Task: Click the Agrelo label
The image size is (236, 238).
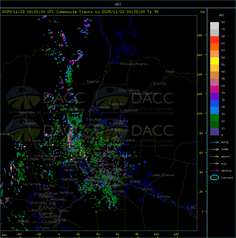Action: pyautogui.click(x=69, y=170)
